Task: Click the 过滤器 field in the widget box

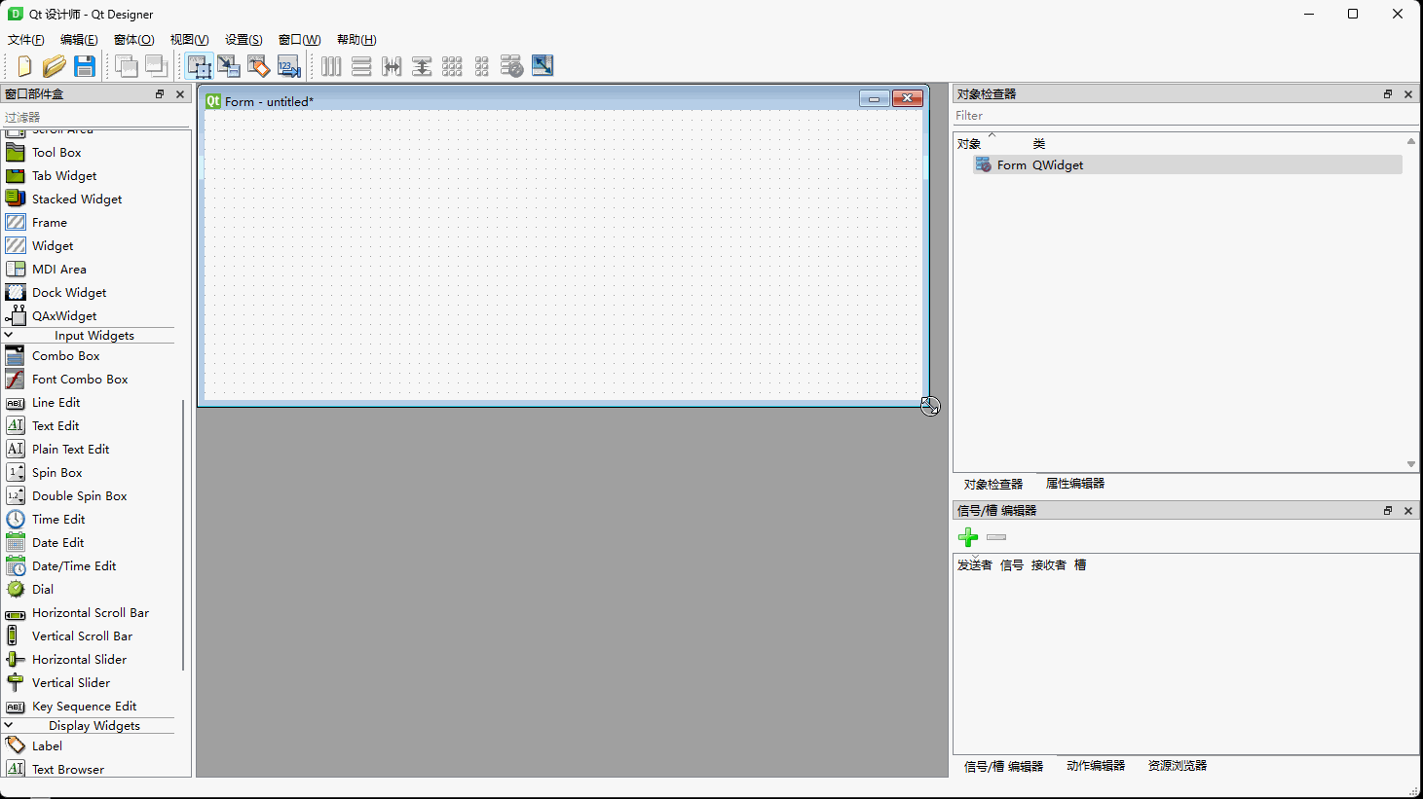Action: [x=96, y=117]
